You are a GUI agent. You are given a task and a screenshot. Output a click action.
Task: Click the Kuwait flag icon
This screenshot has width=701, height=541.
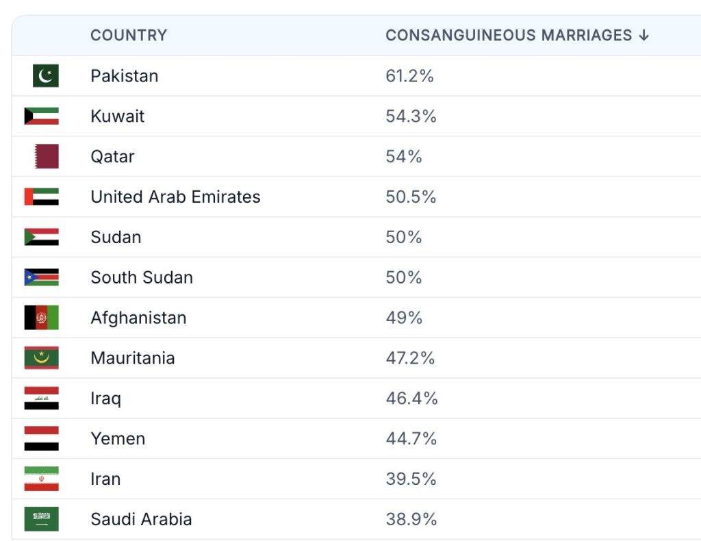[x=42, y=116]
